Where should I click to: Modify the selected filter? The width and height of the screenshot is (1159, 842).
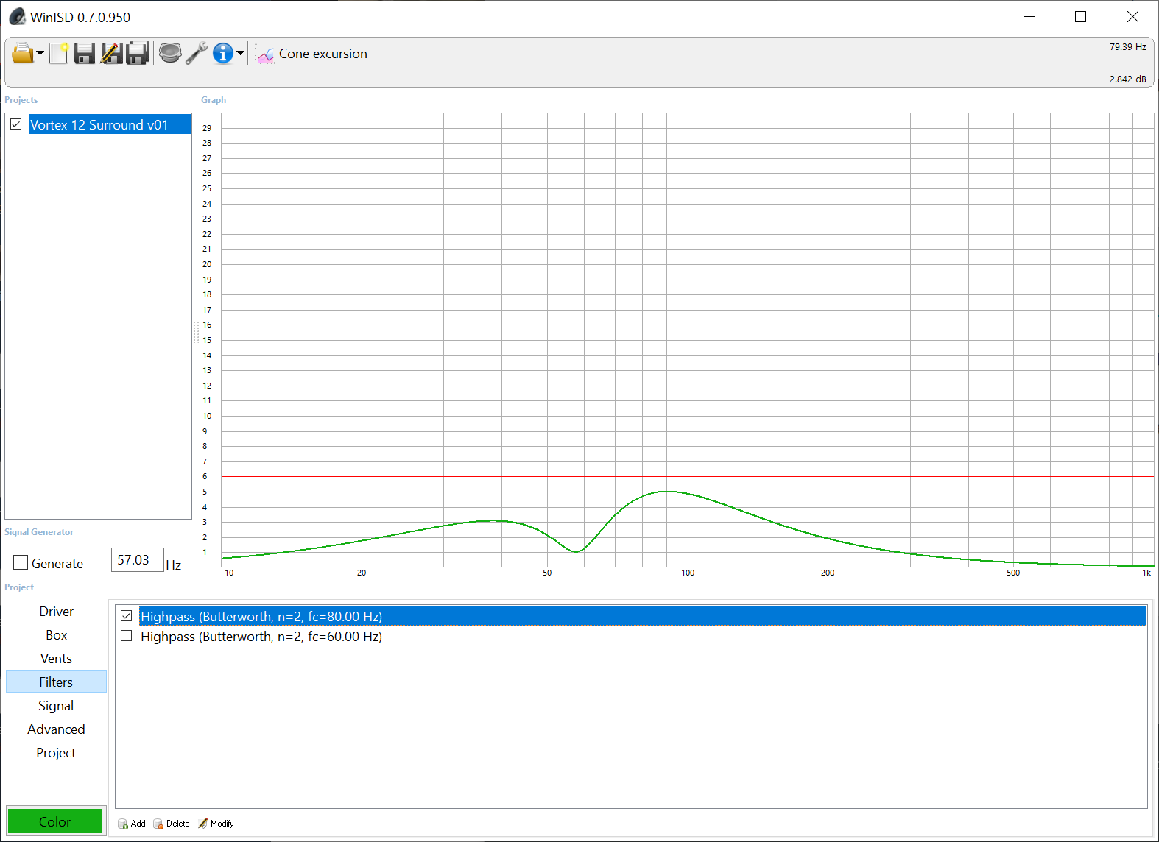tap(215, 824)
